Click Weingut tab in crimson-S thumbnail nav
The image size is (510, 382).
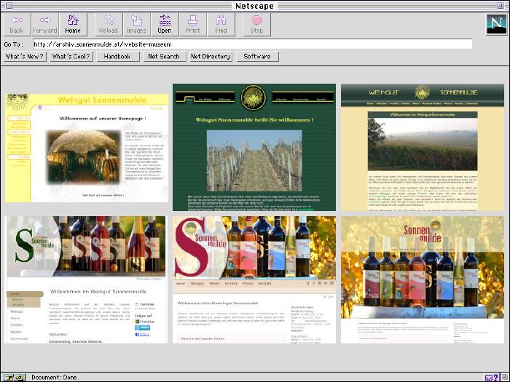[197, 284]
